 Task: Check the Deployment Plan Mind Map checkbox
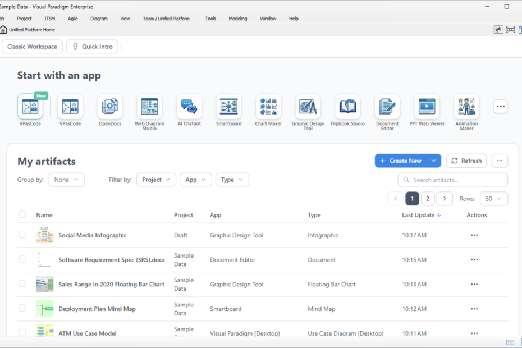22,308
